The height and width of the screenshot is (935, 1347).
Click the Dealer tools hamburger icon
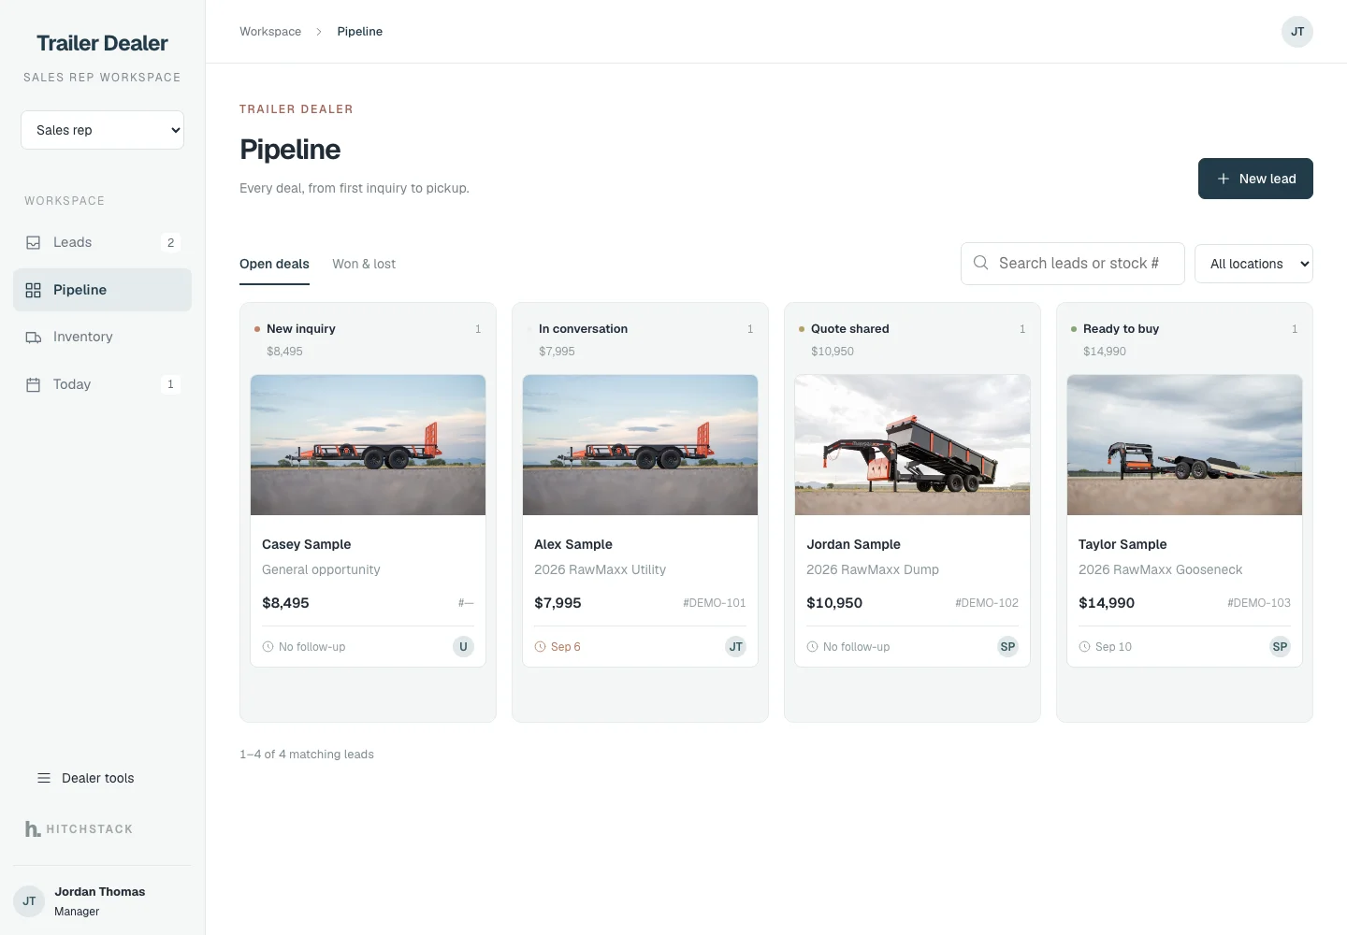[44, 778]
